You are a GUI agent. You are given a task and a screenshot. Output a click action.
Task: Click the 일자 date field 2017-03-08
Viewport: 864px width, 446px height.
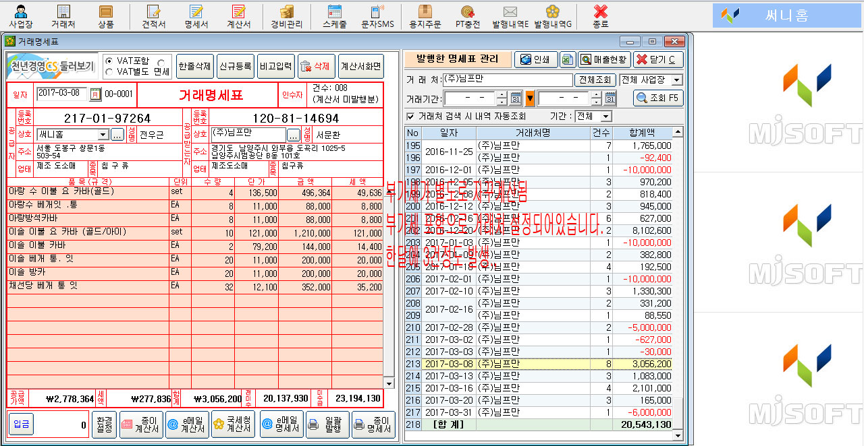(63, 94)
